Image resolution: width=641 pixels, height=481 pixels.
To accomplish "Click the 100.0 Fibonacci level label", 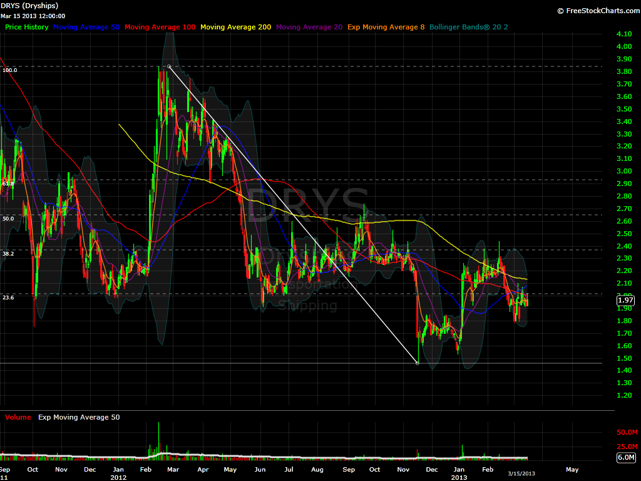I will [9, 71].
